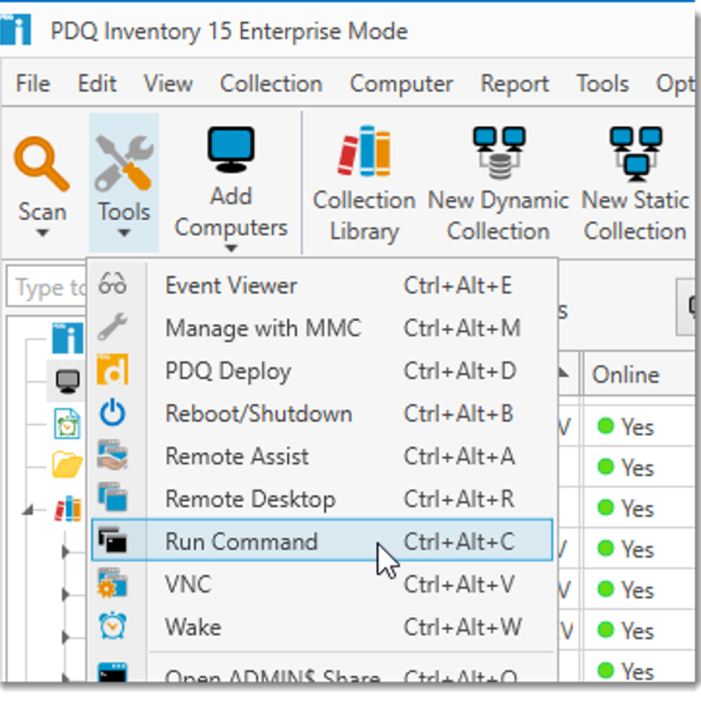This screenshot has height=701, width=701.
Task: Click the New Dynamic Collection icon
Action: point(498,153)
